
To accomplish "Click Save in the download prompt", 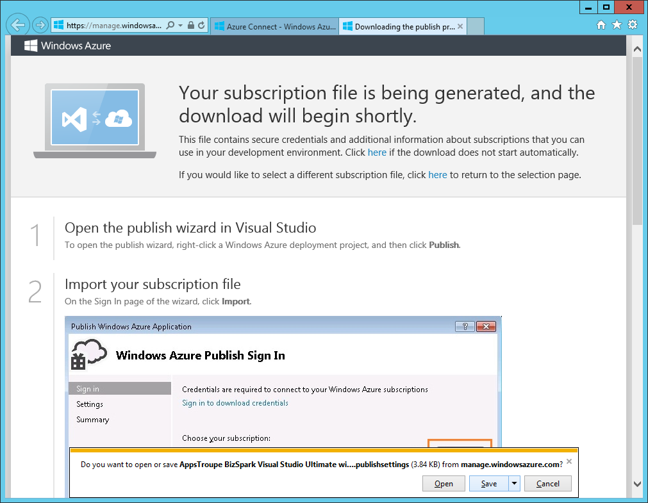I will 488,484.
